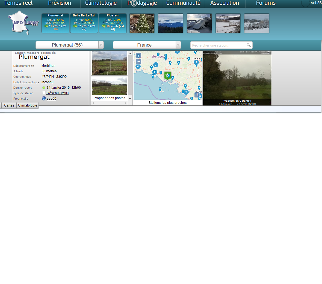Switch to the Cartes tab
This screenshot has width=322, height=284.
[x=9, y=105]
